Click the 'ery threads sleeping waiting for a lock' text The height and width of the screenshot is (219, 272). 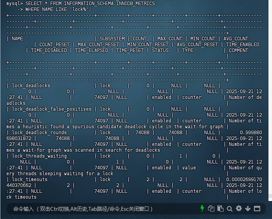click(x=60, y=174)
